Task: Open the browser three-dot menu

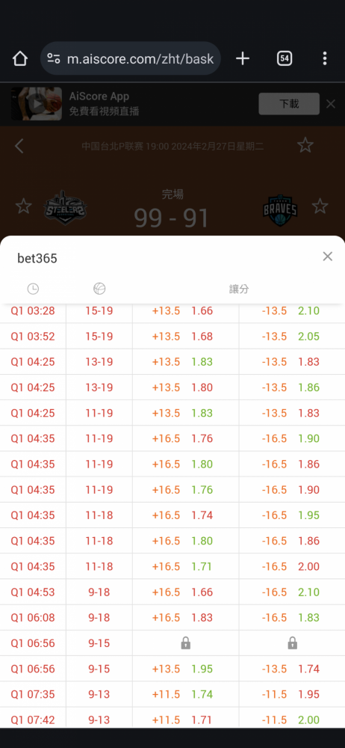Action: point(325,58)
